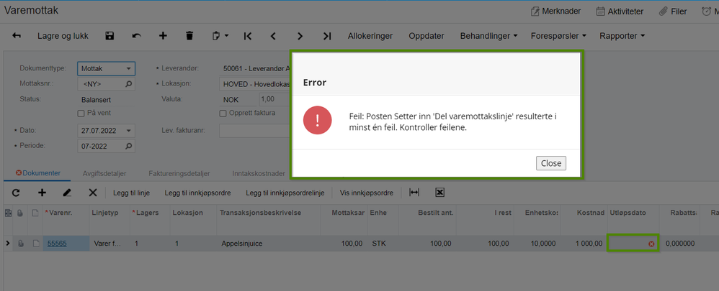
Task: Click the Varenr. column header
Action: pos(66,213)
